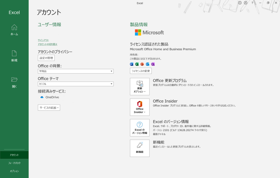Image resolution: width=280 pixels, height=178 pixels.
Task: Click the OneNote app icon
Action: coord(153,64)
